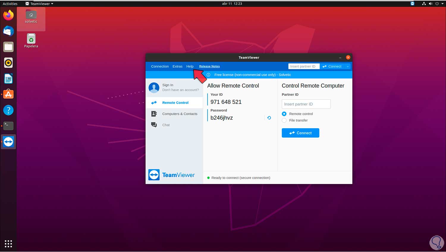Click the Computers & Contacts address book icon

click(x=154, y=114)
